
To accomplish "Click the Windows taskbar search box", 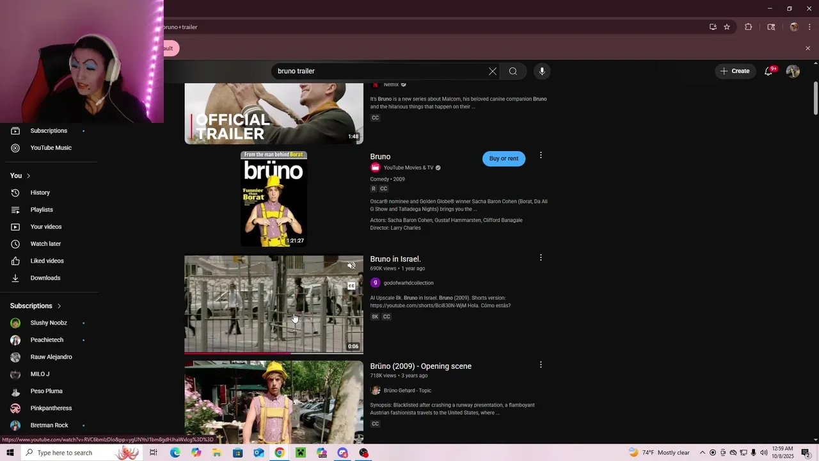I will 80,453.
